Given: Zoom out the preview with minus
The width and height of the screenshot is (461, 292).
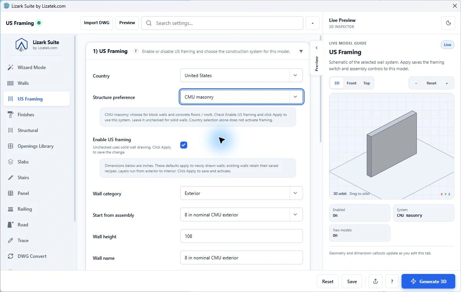Looking at the screenshot, I should (416, 83).
